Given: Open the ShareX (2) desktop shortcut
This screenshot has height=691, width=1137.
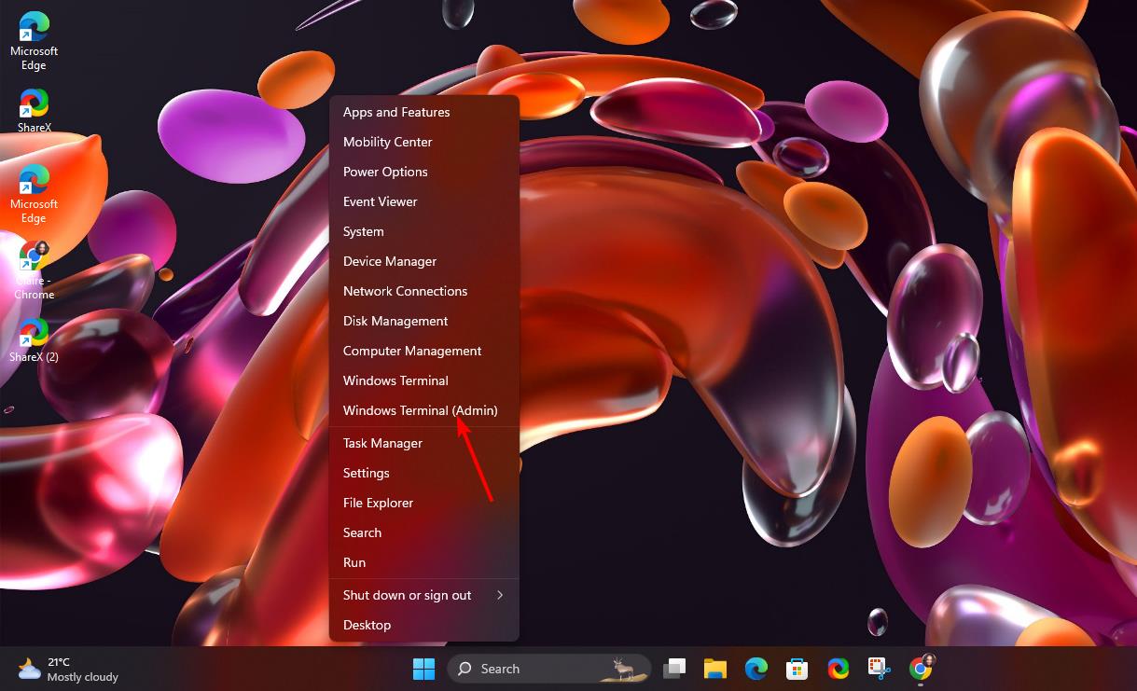Looking at the screenshot, I should [x=35, y=340].
